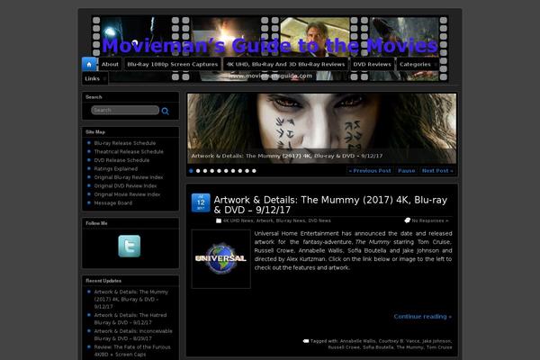Go to the Home icon in navigation
Screen dimensions: 540x360
tap(89, 65)
